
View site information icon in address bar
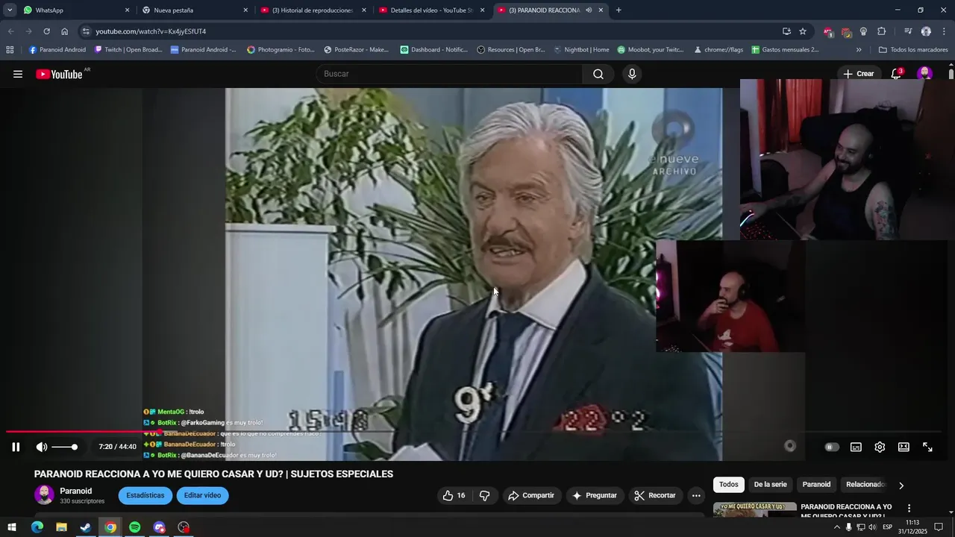(86, 31)
